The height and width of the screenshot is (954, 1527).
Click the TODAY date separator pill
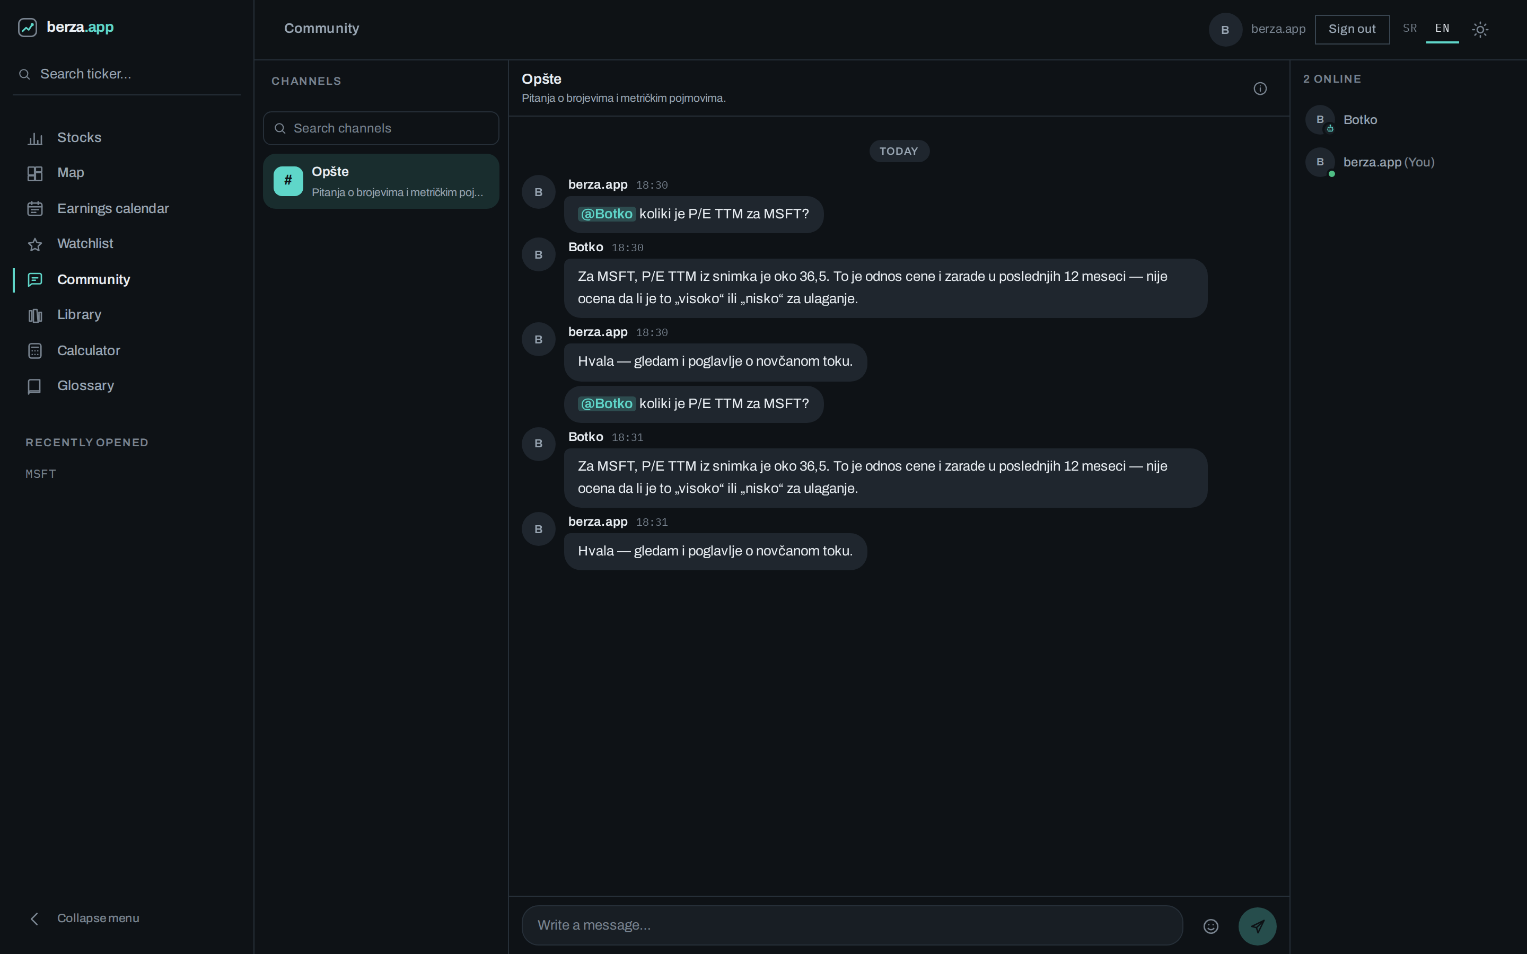click(899, 152)
